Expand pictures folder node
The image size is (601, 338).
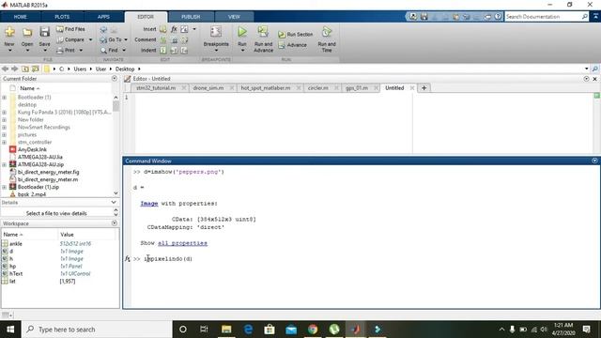[x=4, y=134]
